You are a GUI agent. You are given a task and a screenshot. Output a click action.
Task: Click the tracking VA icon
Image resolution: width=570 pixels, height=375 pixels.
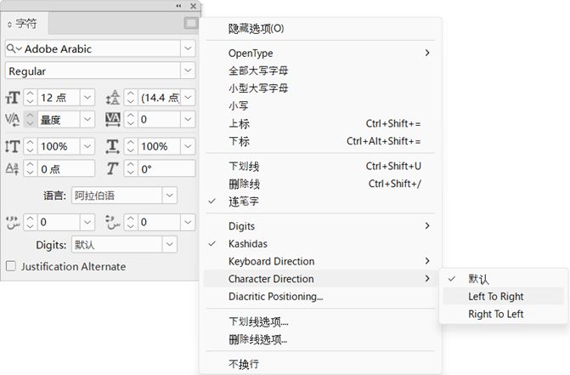point(113,119)
